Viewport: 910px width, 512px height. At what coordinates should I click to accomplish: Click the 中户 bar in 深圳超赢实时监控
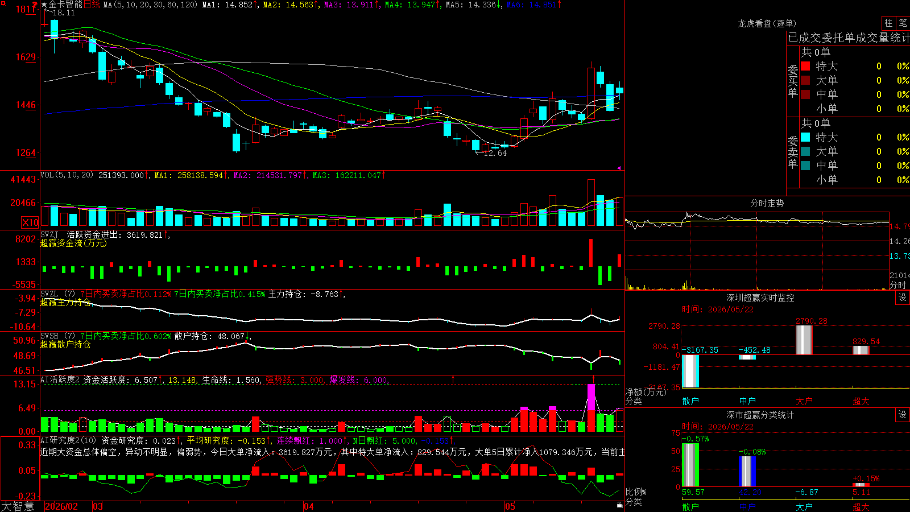(747, 357)
